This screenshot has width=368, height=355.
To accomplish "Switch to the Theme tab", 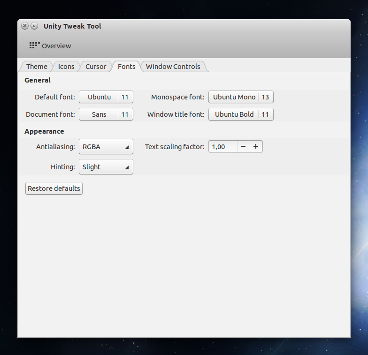I will [x=37, y=67].
